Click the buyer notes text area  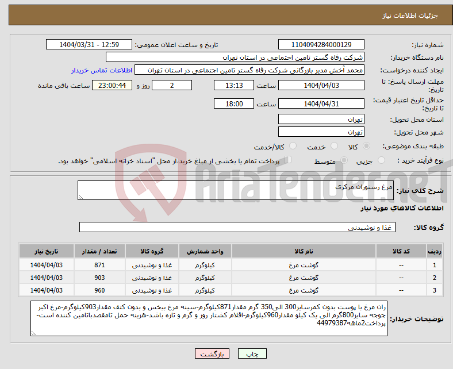click(209, 318)
